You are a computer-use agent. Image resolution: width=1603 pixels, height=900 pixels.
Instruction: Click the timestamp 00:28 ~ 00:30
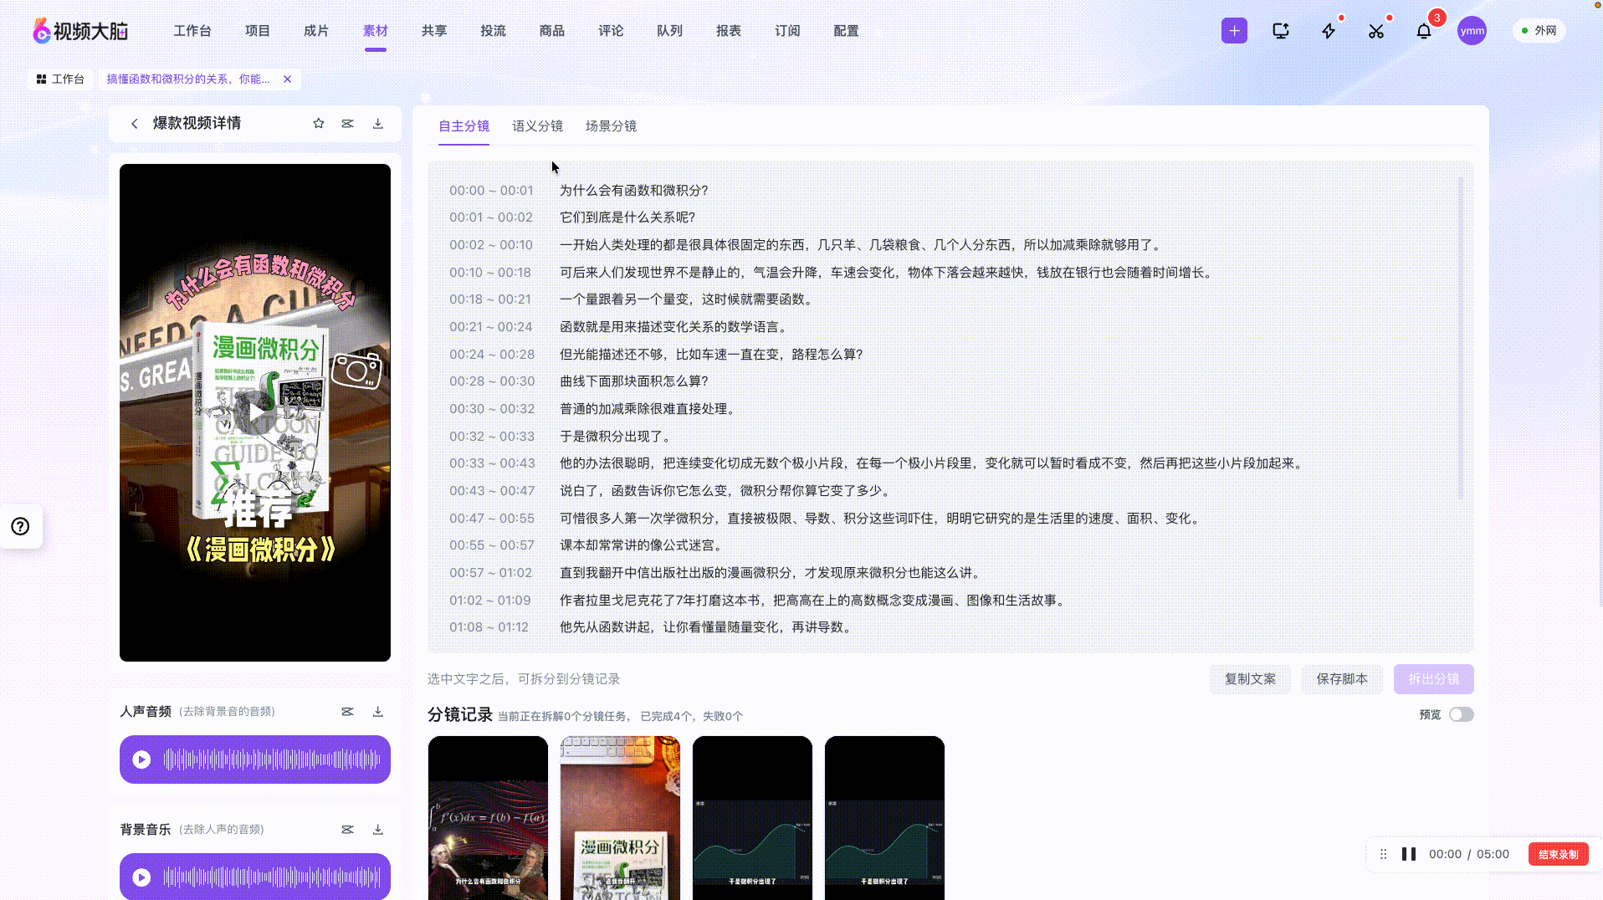pos(492,381)
